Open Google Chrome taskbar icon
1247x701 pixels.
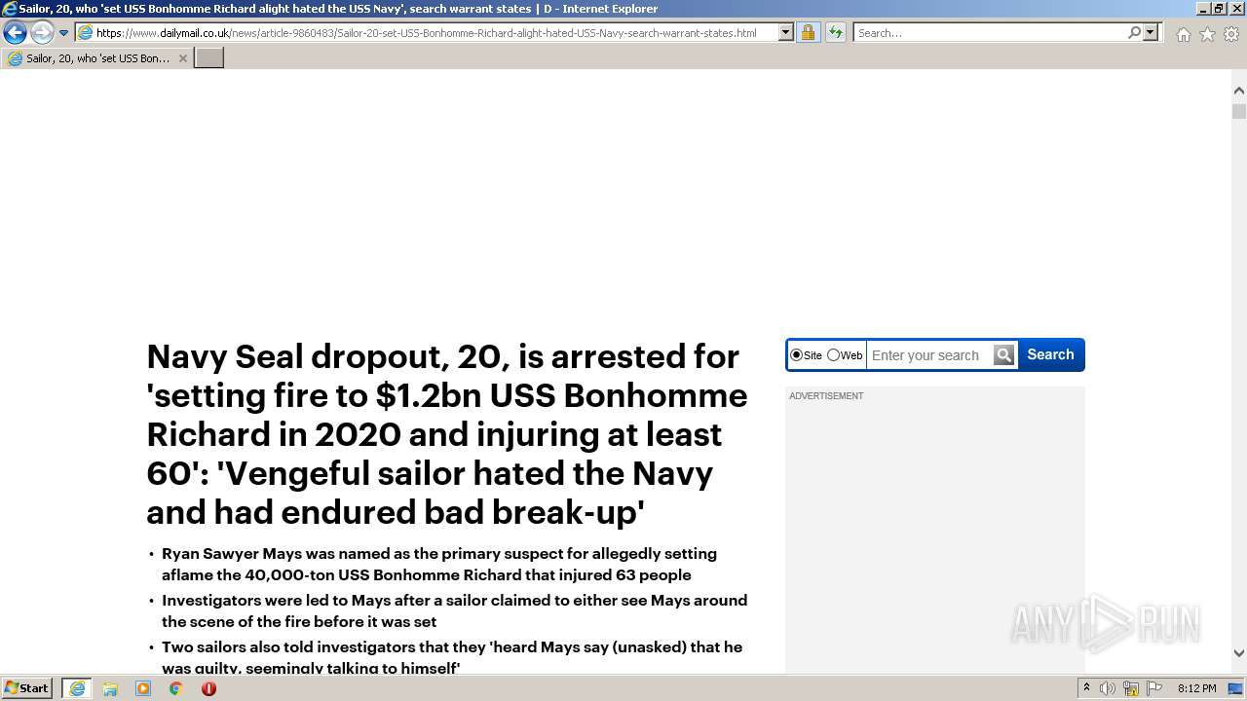click(176, 688)
